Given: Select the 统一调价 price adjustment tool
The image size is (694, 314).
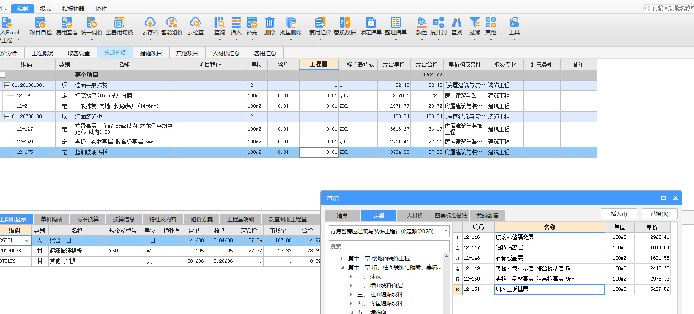Looking at the screenshot, I should [92, 26].
